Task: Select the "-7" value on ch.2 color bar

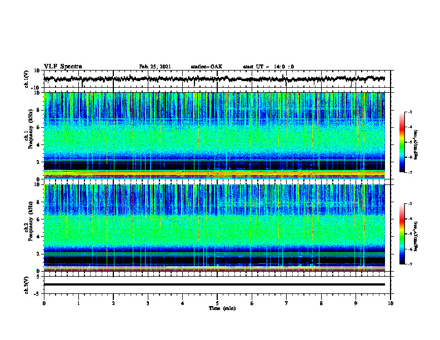Action: (x=409, y=264)
